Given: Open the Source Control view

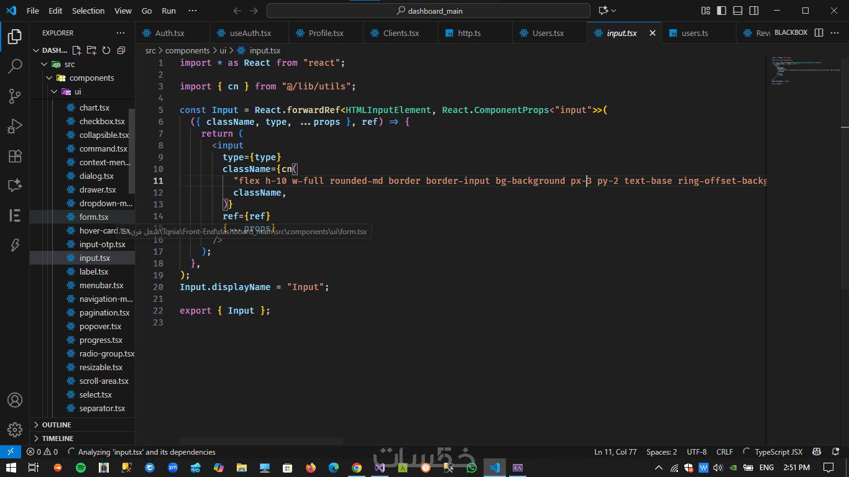Looking at the screenshot, I should pyautogui.click(x=15, y=96).
